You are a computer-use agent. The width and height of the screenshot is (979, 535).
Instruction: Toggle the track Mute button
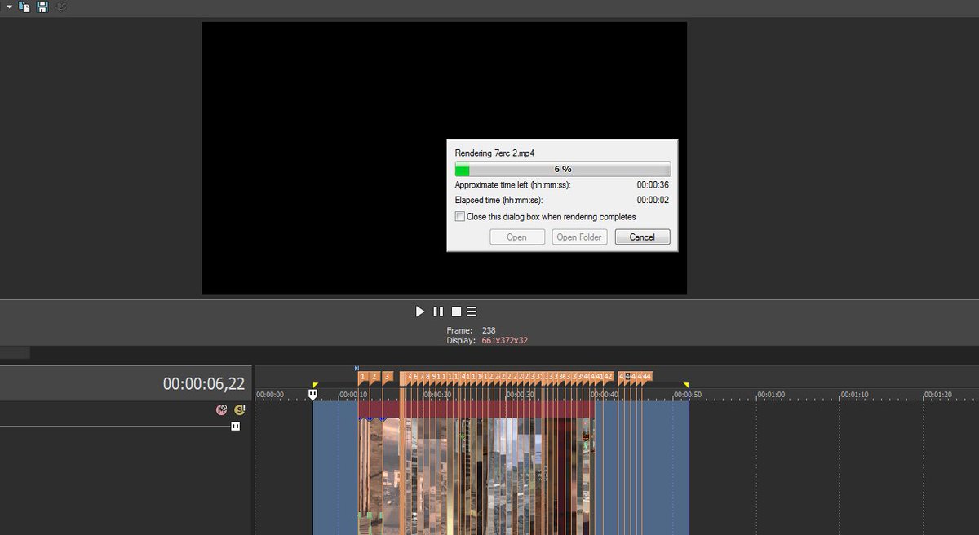point(221,410)
